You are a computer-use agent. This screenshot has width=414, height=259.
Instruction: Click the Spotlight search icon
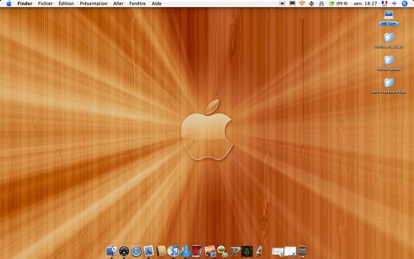[x=404, y=3]
